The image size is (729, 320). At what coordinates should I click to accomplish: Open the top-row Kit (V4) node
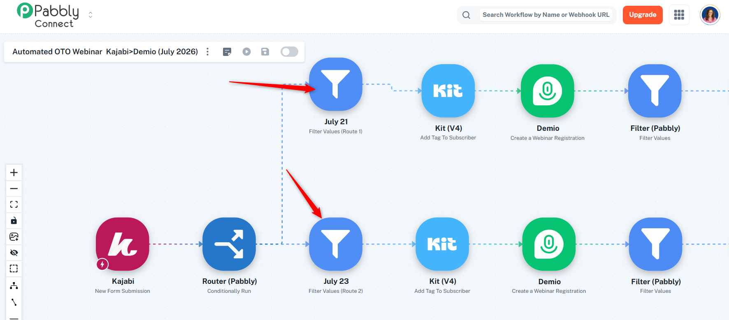[x=448, y=91]
